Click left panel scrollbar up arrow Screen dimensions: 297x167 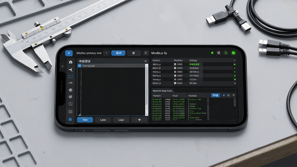click(x=146, y=65)
